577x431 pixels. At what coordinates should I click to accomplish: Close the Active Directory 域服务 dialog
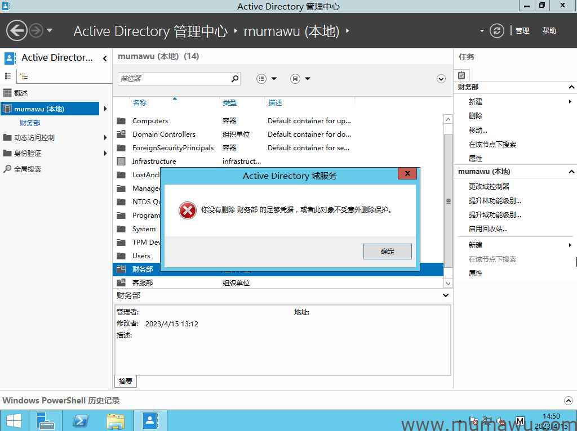coord(407,173)
